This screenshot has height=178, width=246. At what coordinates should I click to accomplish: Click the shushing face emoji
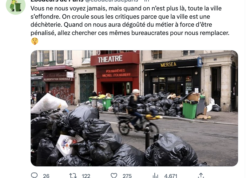coord(35,41)
